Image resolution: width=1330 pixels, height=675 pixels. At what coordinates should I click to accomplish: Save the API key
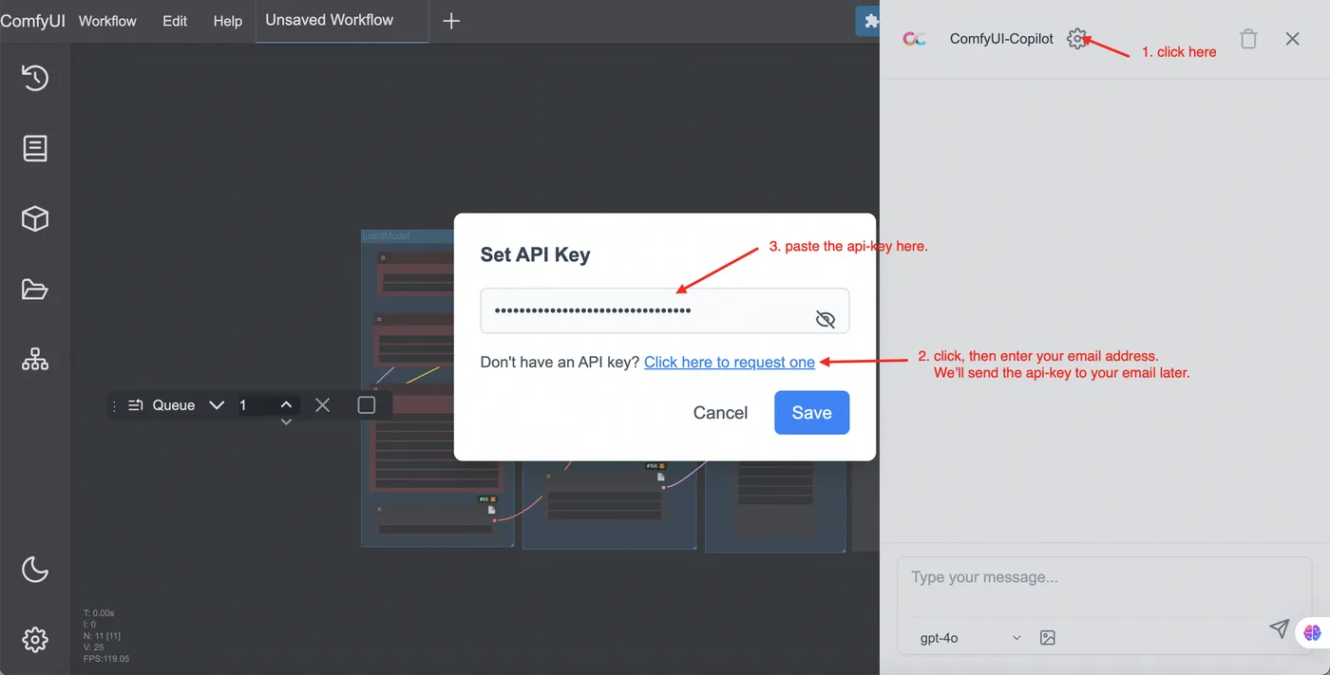click(811, 413)
